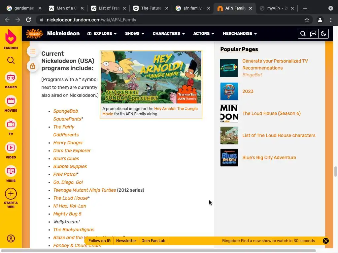This screenshot has width=338, height=253.
Task: Open the Bubble Guppies link
Action: pos(70,166)
